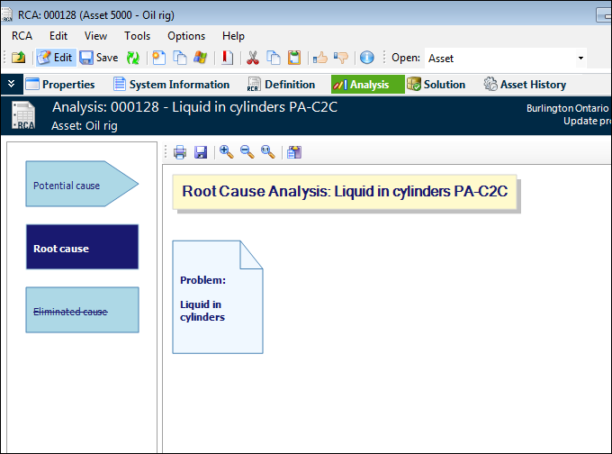Select the Potential cause shape

82,184
